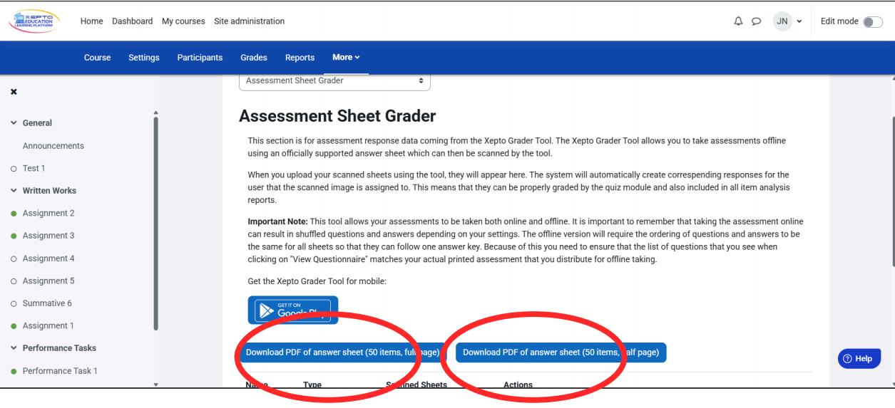
Task: Open Announcements in course index
Action: [53, 146]
